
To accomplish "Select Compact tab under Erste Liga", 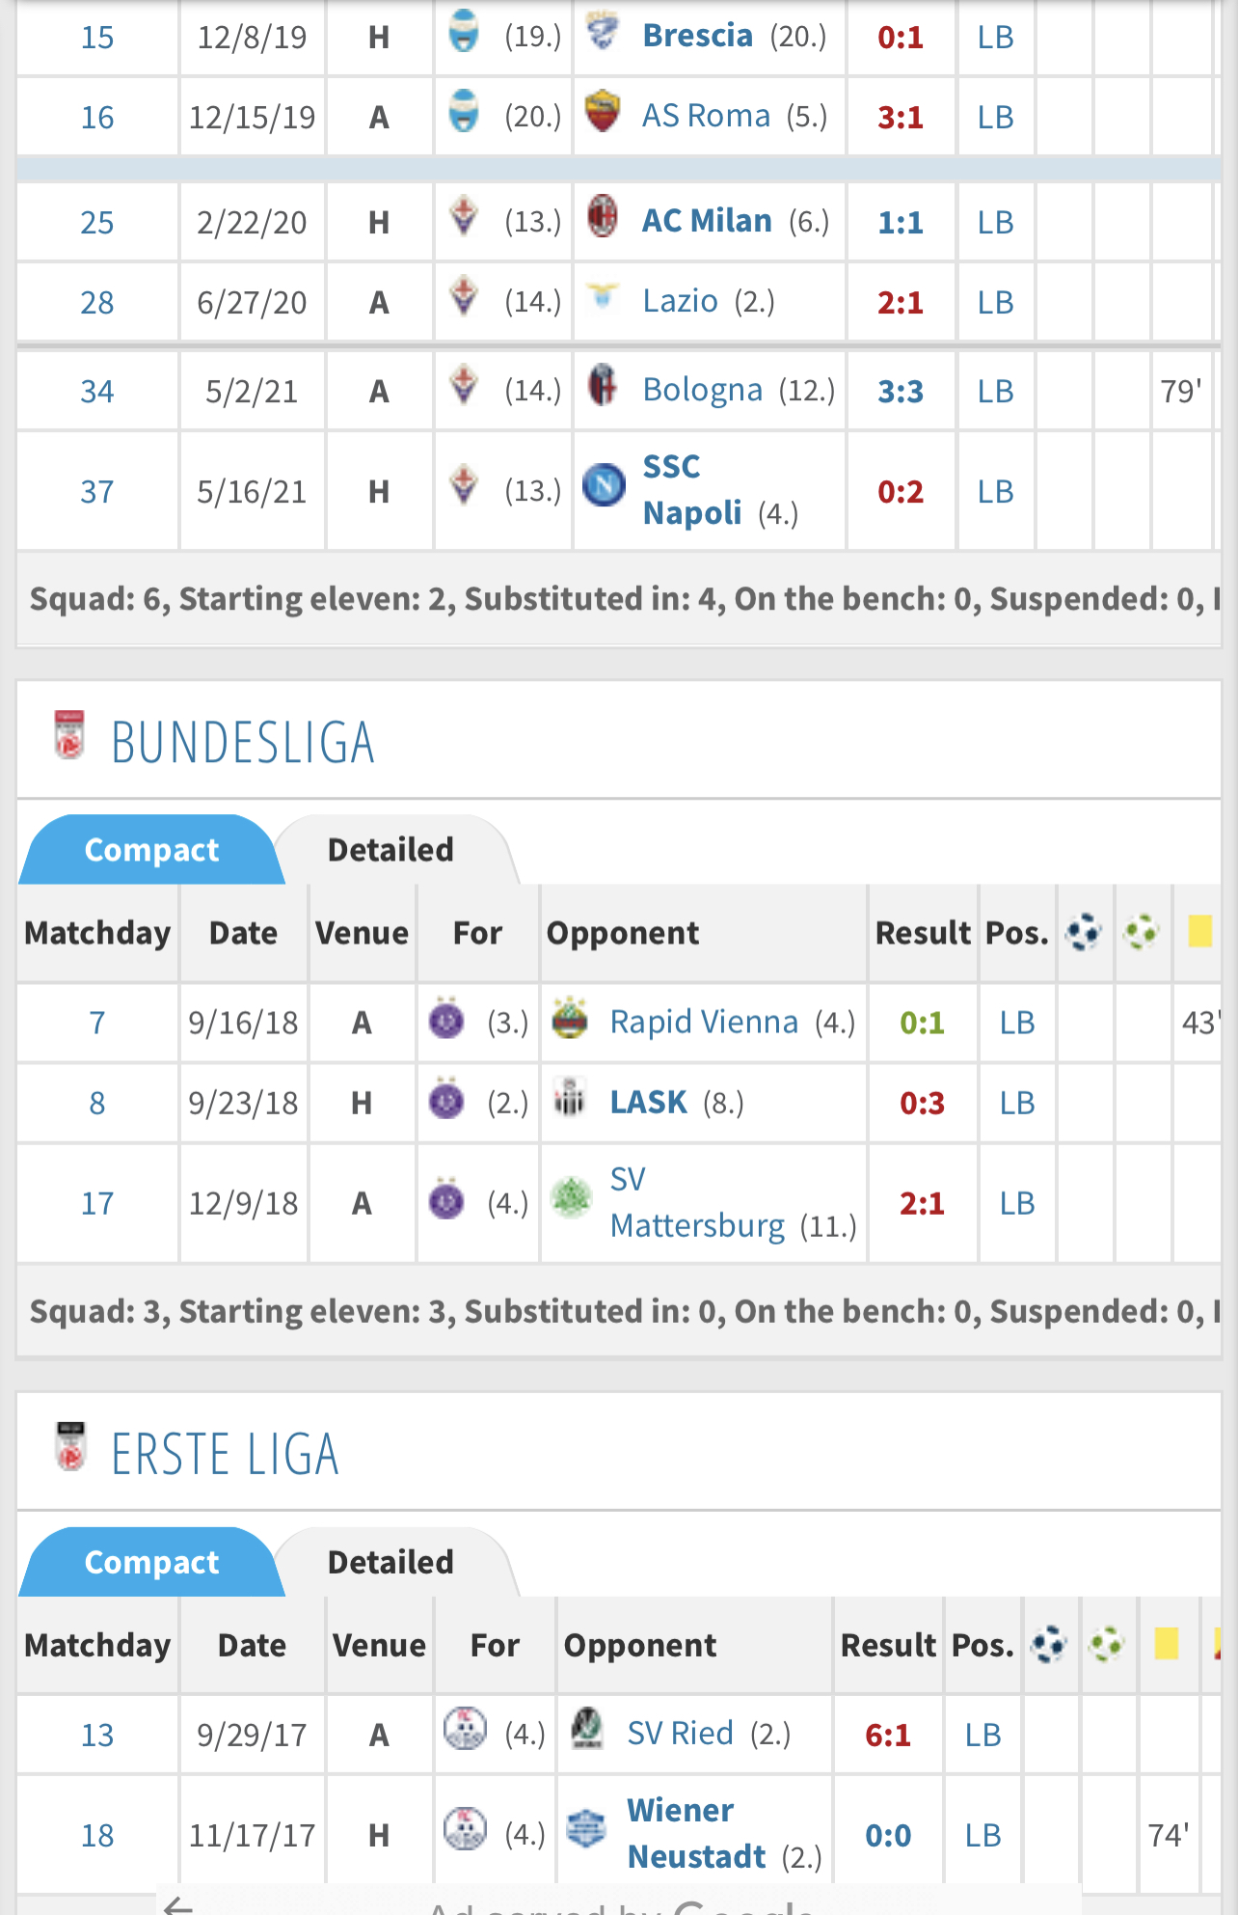I will [151, 1562].
